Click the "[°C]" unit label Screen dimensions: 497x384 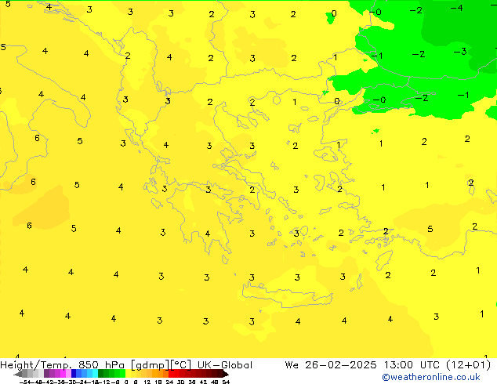click(181, 365)
